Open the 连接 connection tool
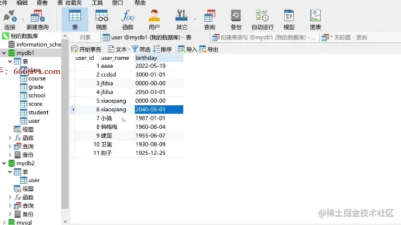 (x=10, y=19)
